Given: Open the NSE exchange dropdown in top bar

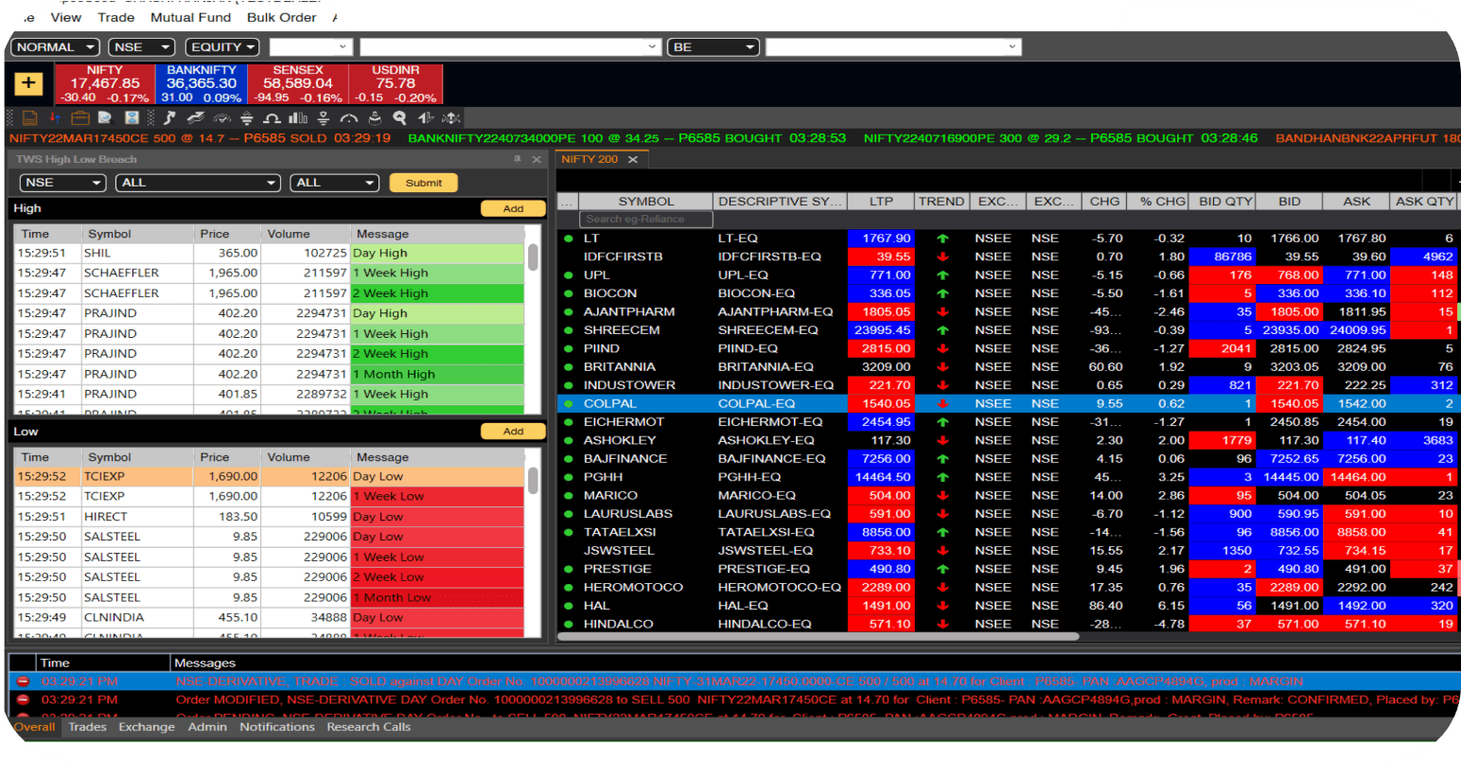Looking at the screenshot, I should (x=142, y=46).
